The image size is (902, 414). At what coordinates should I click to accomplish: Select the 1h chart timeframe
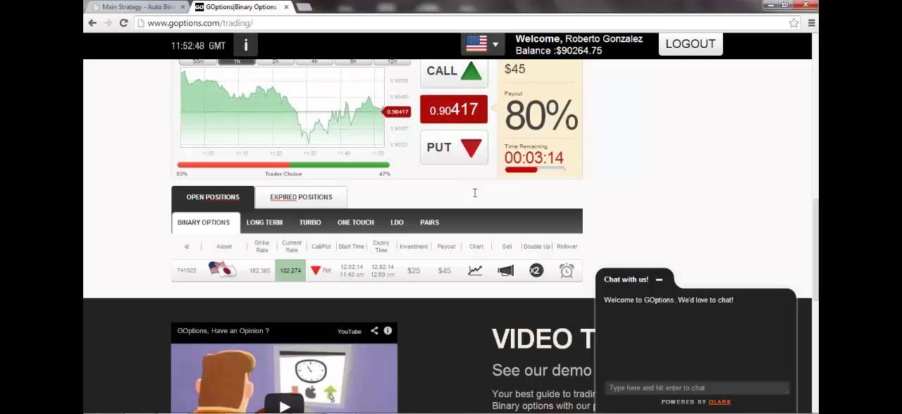tap(237, 62)
